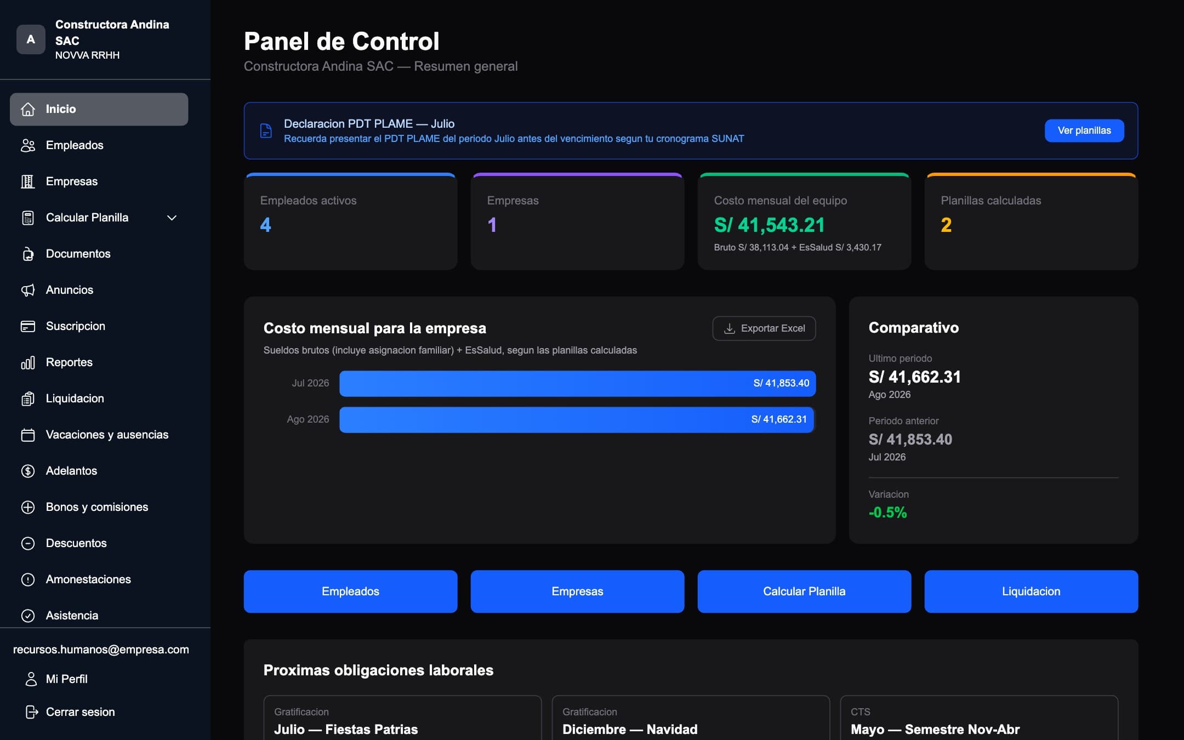Open the Mayo — Semestre Nov-Abr CTS card
Viewport: 1184px width, 740px height.
coord(979,718)
